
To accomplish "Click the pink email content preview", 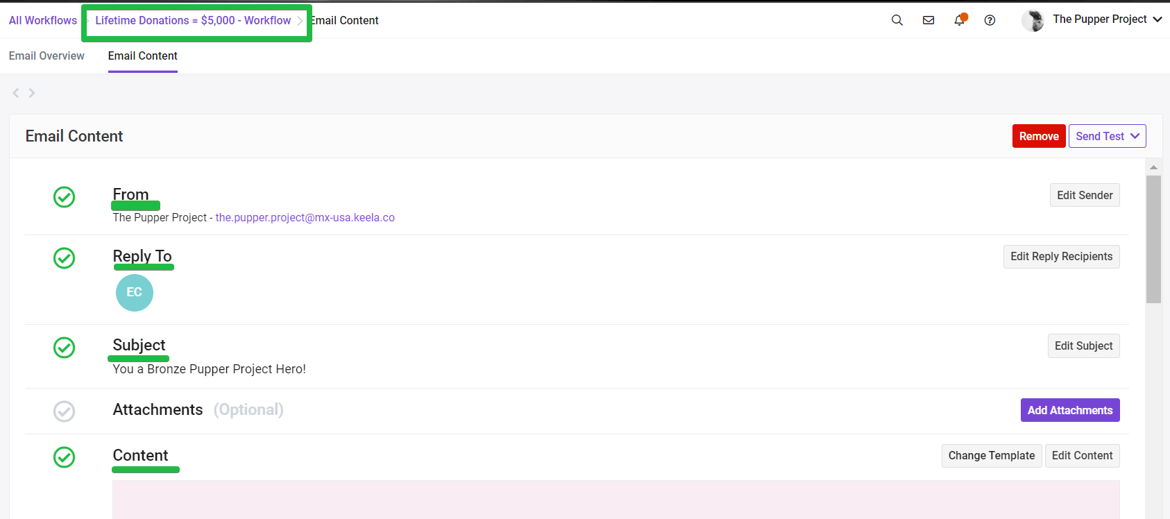I will (616, 500).
